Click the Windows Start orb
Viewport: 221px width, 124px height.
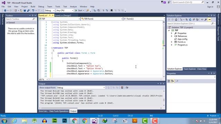[x=4, y=121]
